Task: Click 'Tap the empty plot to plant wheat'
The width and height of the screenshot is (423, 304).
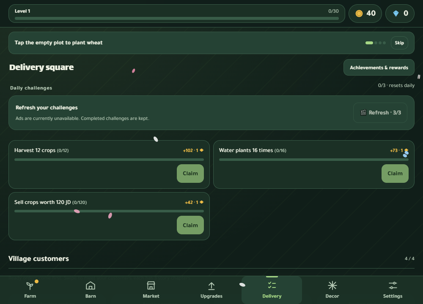Action: (58, 43)
